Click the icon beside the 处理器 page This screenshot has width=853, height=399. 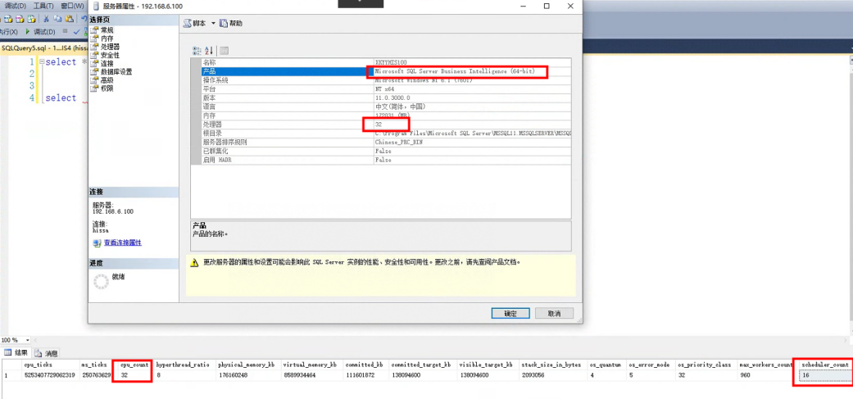coord(95,47)
